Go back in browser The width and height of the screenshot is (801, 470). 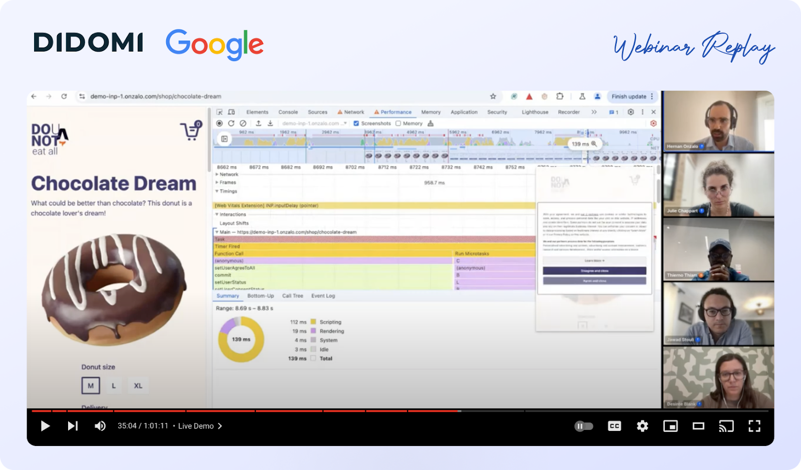click(34, 96)
